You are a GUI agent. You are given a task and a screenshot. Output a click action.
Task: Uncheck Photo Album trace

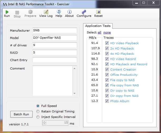[x=107, y=101]
